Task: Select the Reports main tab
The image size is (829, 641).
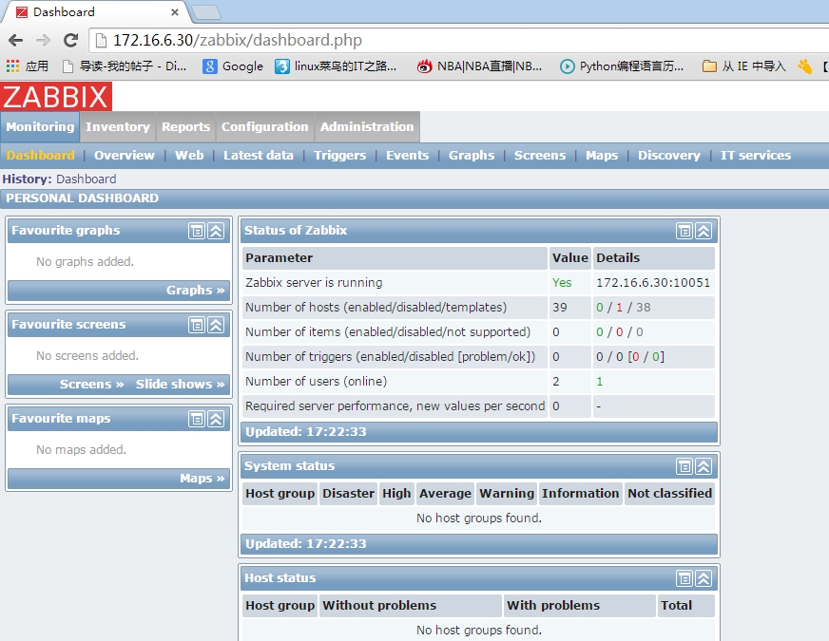Action: coord(185,126)
